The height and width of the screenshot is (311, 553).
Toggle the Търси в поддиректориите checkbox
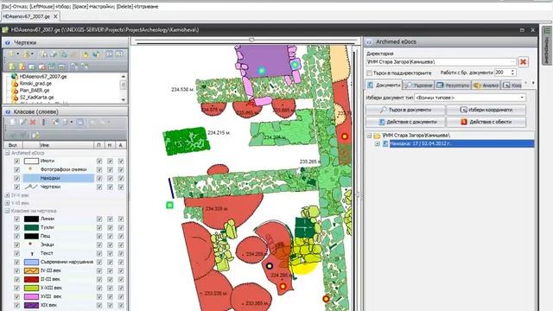tap(369, 73)
